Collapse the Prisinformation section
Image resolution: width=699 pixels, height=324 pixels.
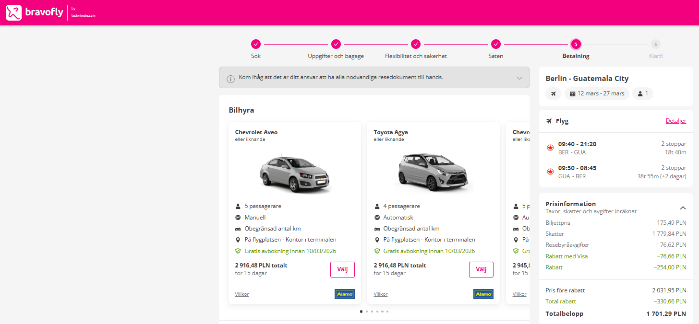tap(683, 208)
